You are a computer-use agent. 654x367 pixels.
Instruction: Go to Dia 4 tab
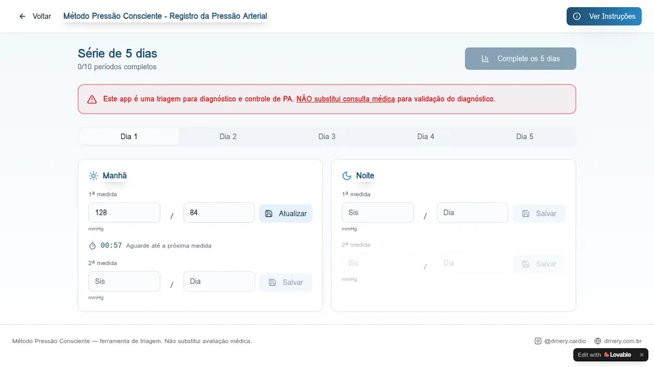click(426, 136)
